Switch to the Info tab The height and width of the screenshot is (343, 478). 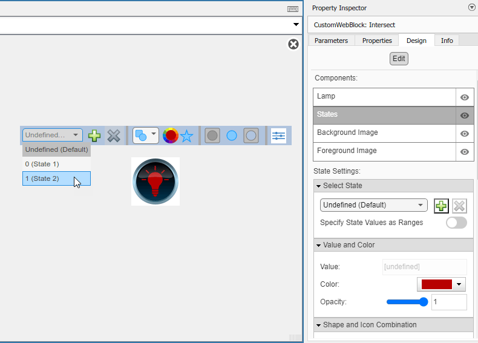[x=447, y=41]
